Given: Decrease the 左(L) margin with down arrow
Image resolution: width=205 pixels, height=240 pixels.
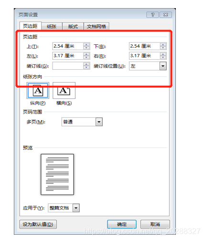Looking at the screenshot, I should coord(86,58).
